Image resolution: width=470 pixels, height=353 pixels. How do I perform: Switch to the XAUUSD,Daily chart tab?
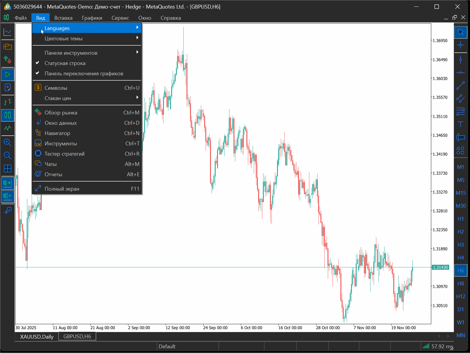pos(37,337)
